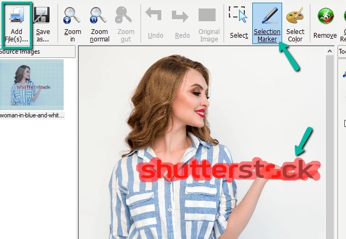This screenshot has height=239, width=346.
Task: Click the vertical scrollbar track of image view
Action: 329,147
